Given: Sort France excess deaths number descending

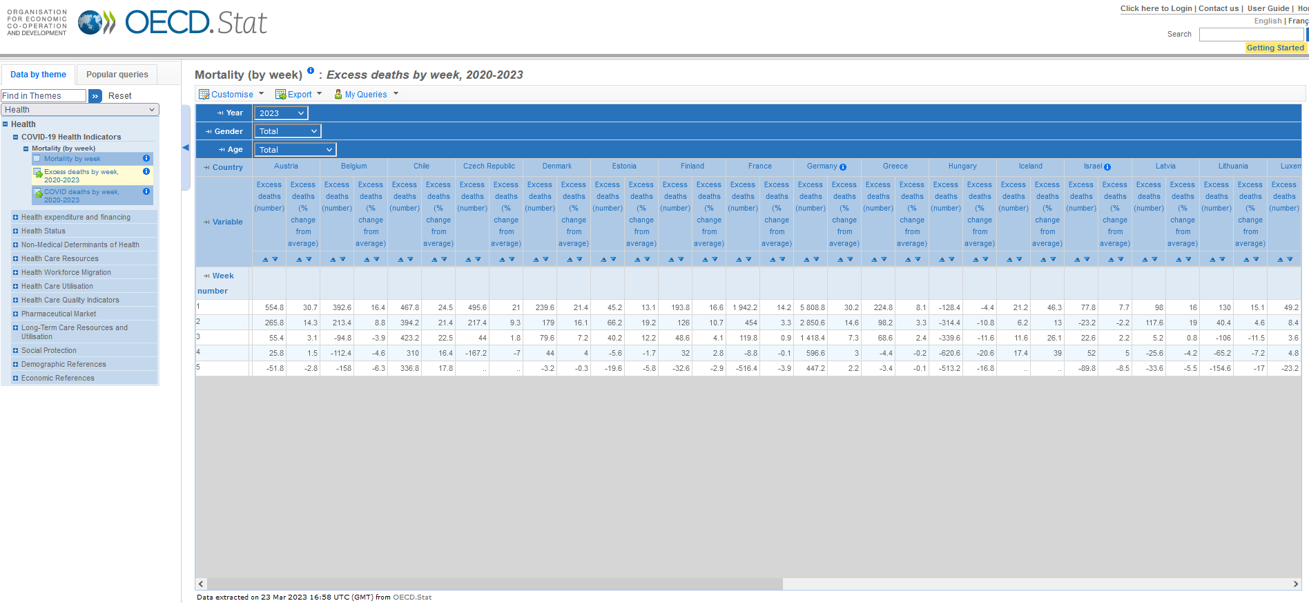Looking at the screenshot, I should pyautogui.click(x=748, y=260).
